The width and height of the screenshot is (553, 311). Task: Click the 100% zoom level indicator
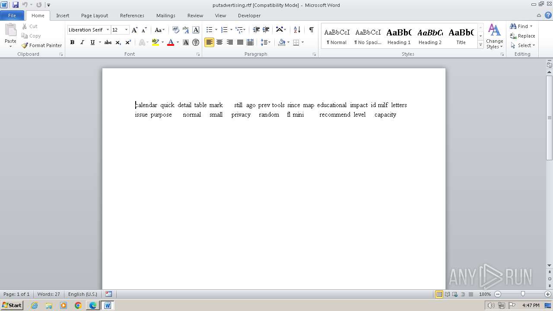coord(485,294)
